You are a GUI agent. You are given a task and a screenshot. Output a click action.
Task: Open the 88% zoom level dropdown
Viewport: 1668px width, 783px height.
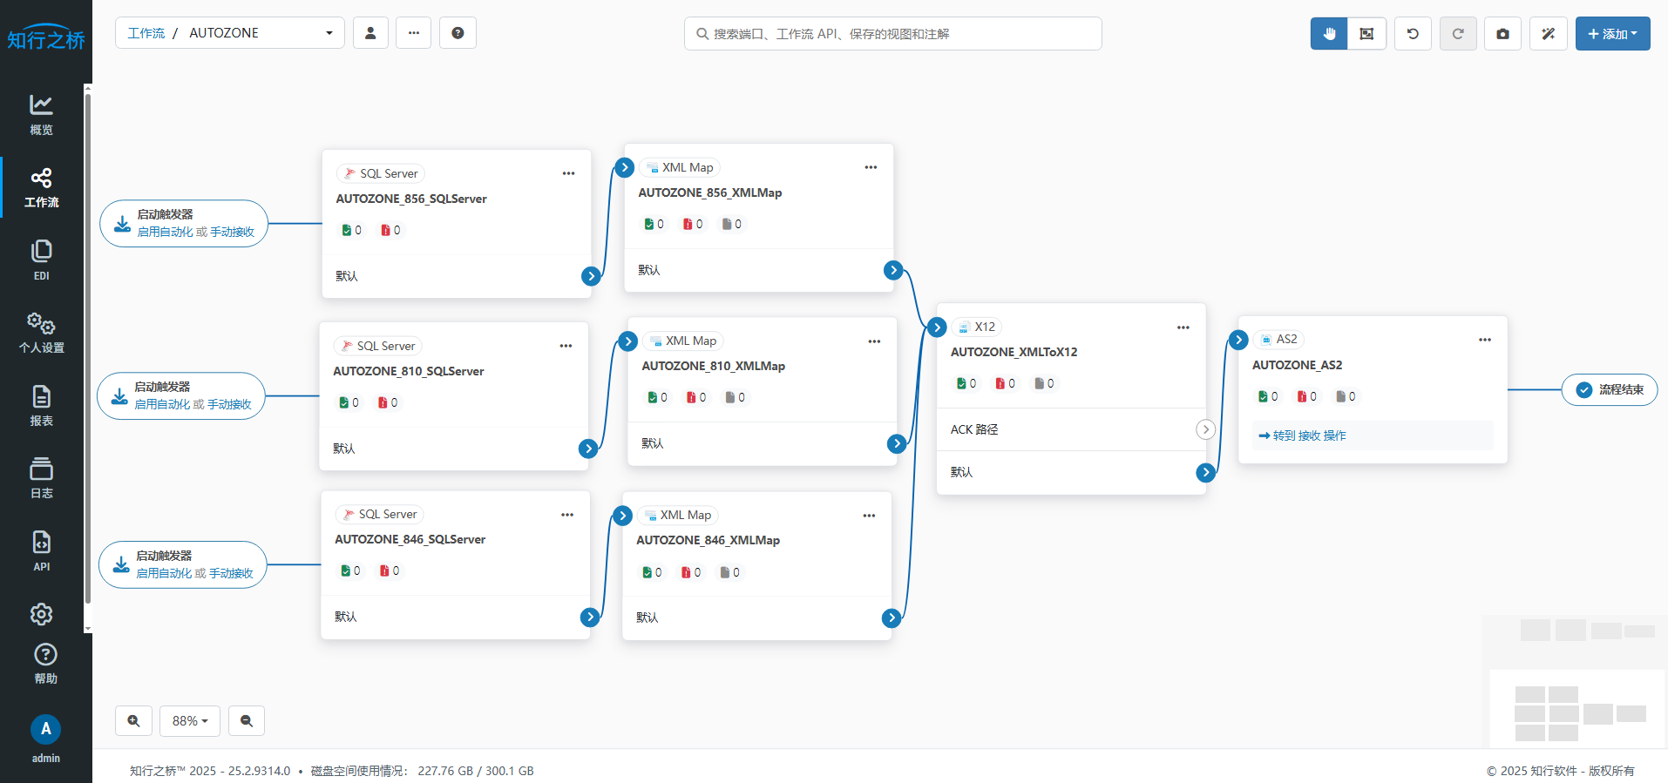tap(190, 721)
